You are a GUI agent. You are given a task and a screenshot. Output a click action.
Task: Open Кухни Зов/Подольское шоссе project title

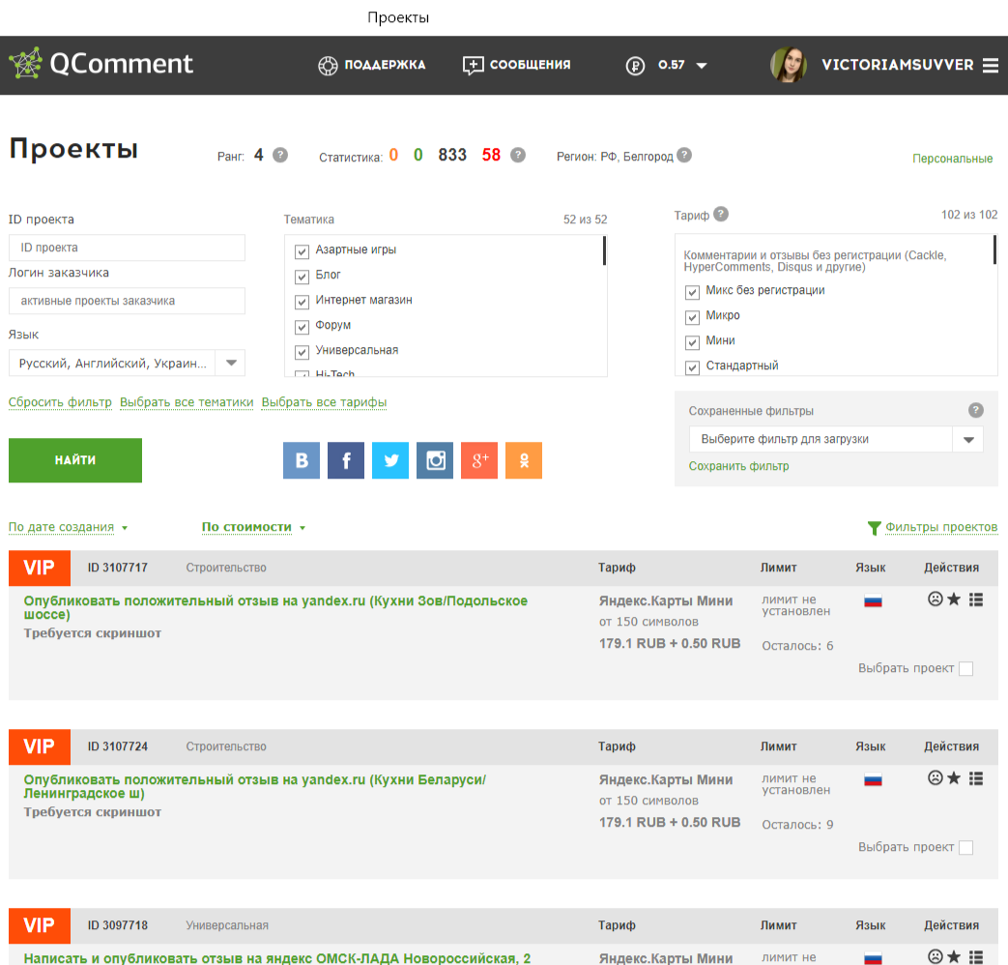click(275, 607)
